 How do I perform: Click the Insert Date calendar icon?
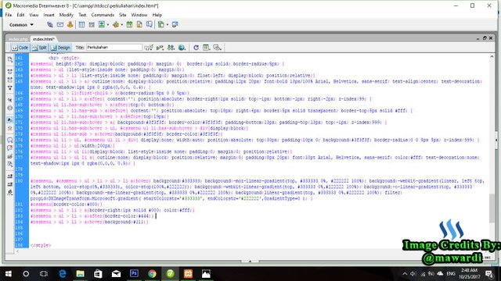point(129,24)
